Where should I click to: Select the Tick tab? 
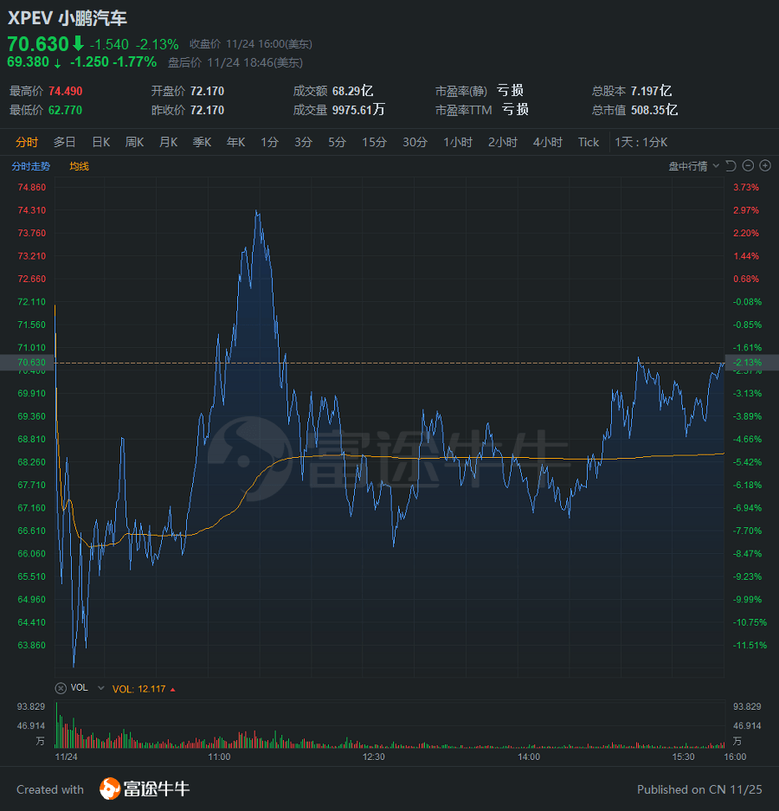(x=588, y=142)
